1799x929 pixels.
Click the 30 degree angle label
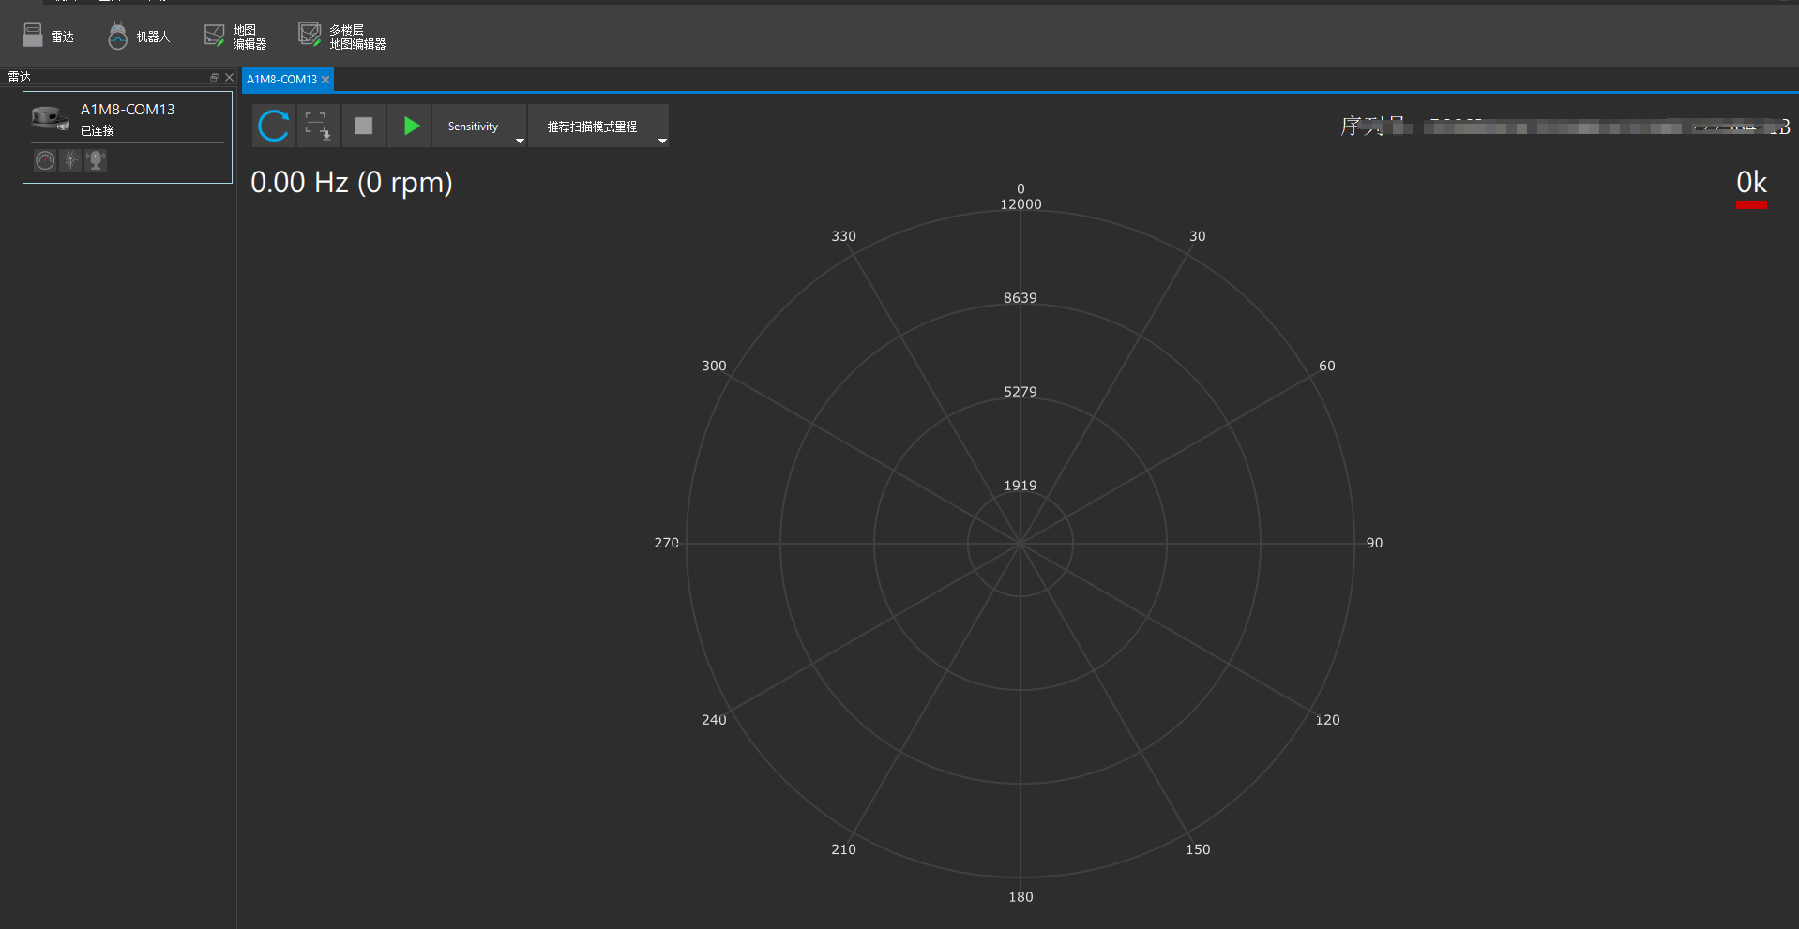(x=1198, y=236)
